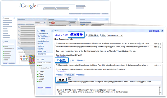Open Date & Time in the sidebar

[x=42, y=51]
